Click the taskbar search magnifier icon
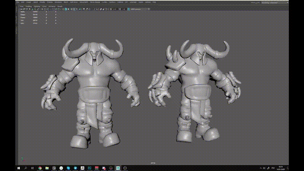 pyautogui.click(x=25, y=168)
